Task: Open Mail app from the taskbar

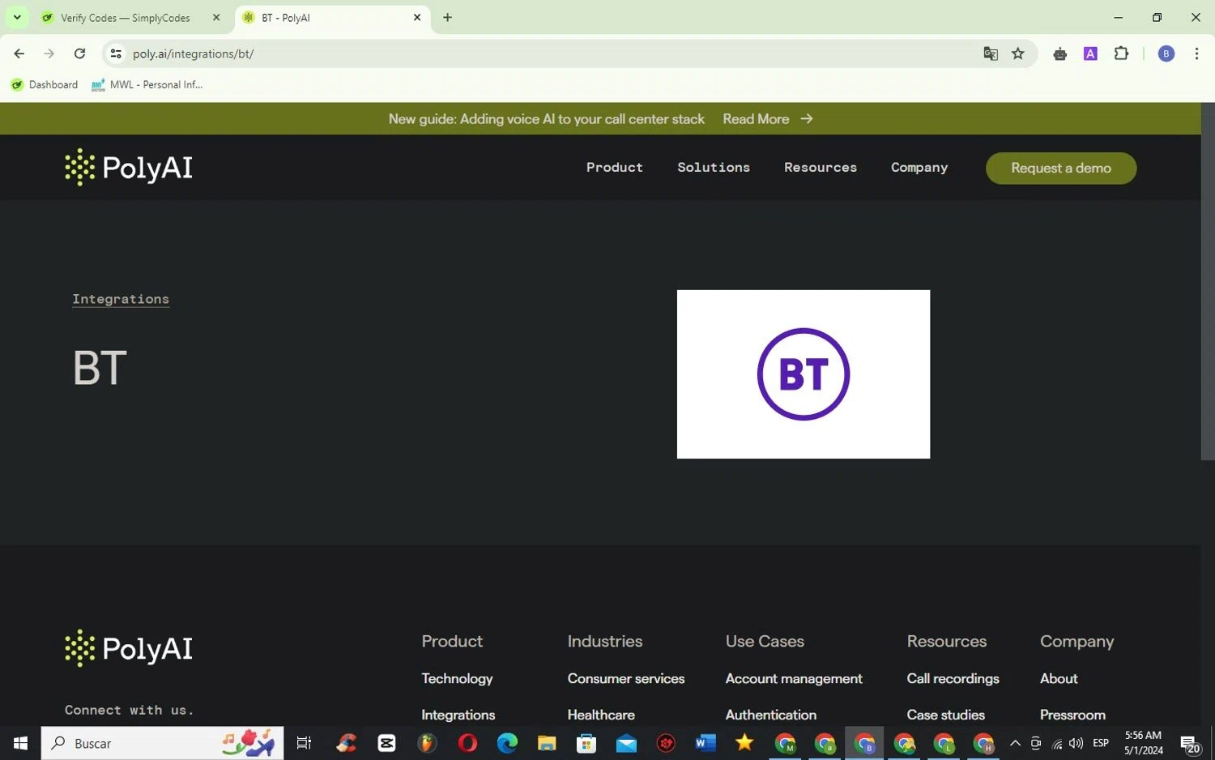Action: point(626,743)
